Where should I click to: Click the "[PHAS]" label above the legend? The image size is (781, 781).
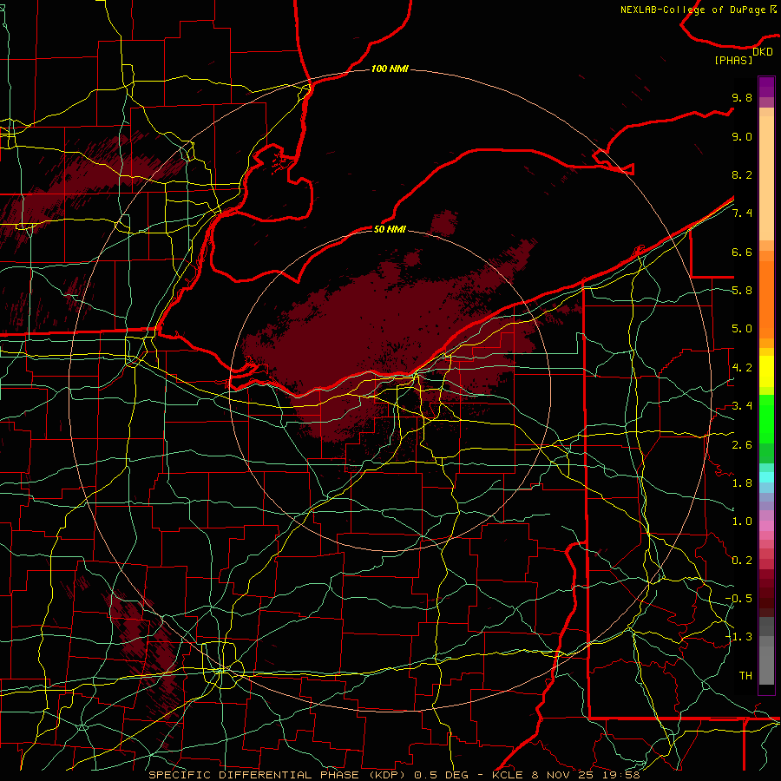733,60
